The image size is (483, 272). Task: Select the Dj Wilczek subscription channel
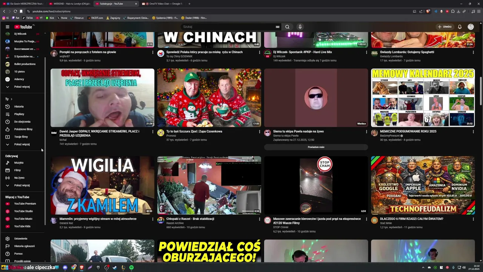23,34
